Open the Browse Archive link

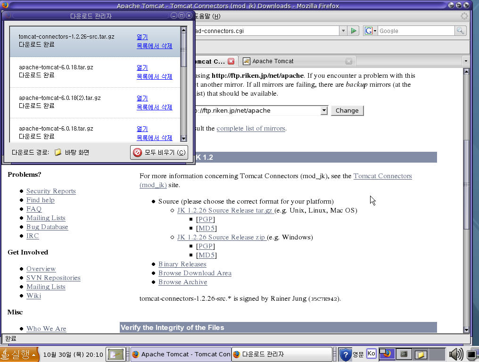[182, 282]
